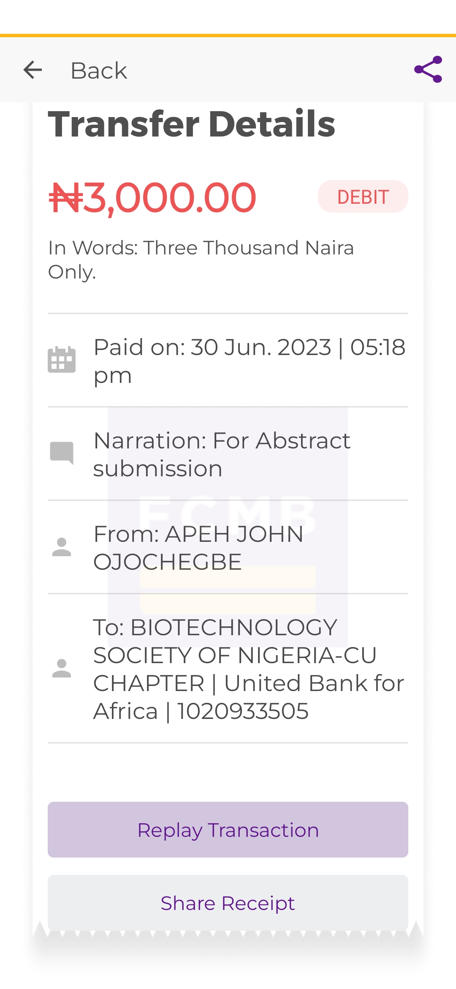Tap the Narration For Abstract submission text
Viewport: 456px width, 989px height.
pyautogui.click(x=222, y=454)
